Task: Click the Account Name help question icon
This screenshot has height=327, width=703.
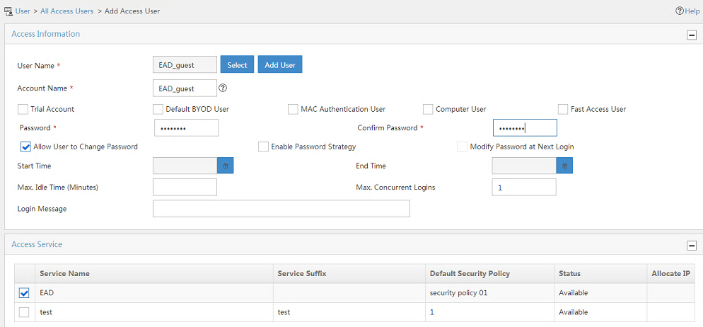Action: (x=223, y=88)
